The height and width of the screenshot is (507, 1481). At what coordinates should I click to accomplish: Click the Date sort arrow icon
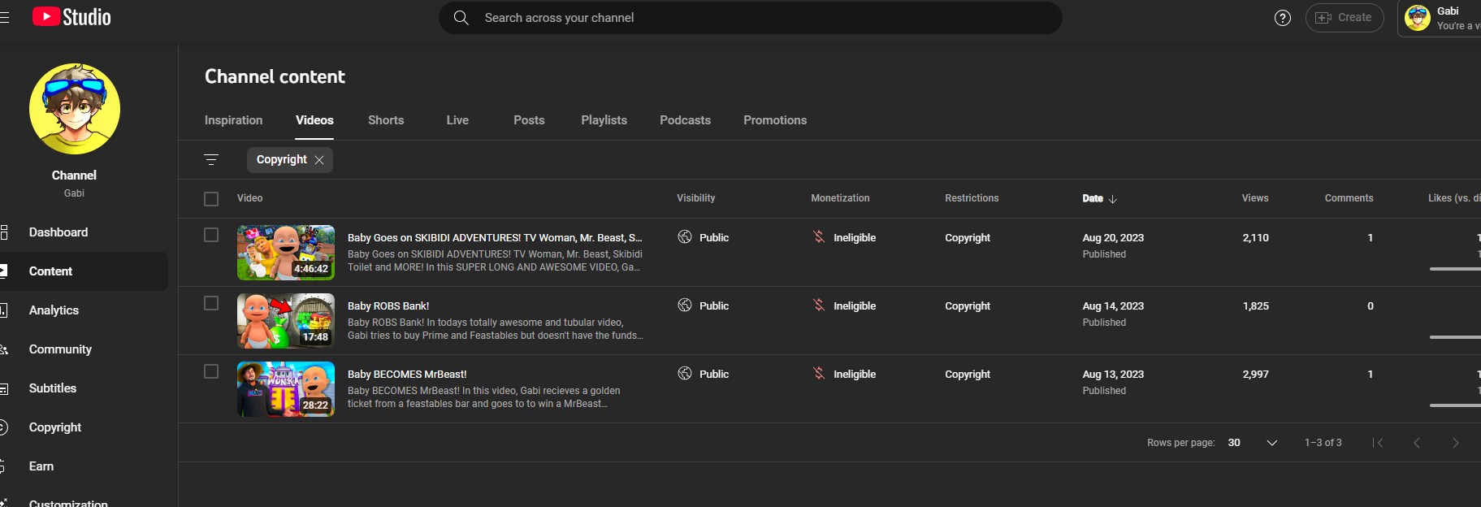(x=1113, y=199)
